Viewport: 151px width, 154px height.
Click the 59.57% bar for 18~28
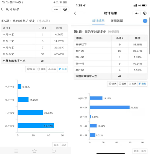coord(110,107)
